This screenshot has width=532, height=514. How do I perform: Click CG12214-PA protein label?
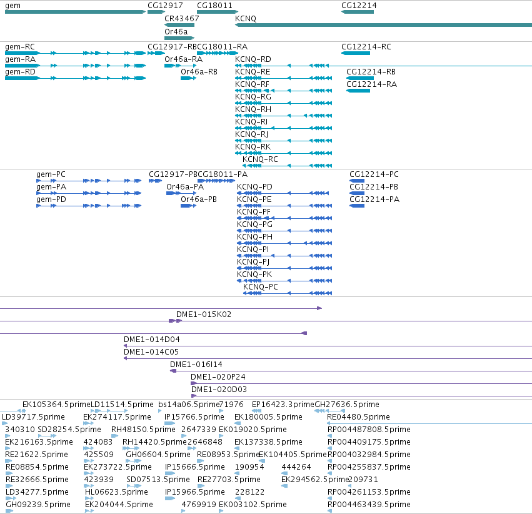(x=374, y=199)
